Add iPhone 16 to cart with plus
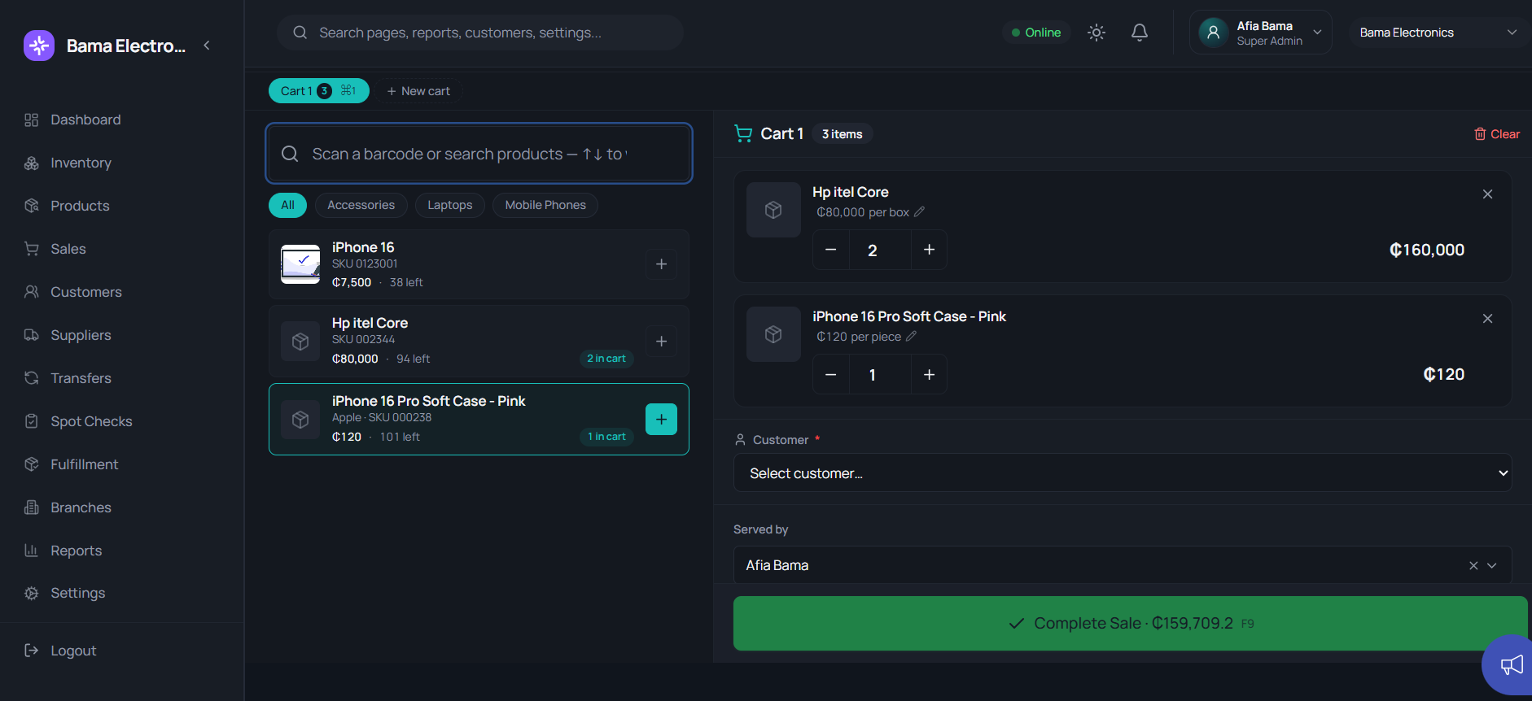The width and height of the screenshot is (1532, 701). (661, 264)
